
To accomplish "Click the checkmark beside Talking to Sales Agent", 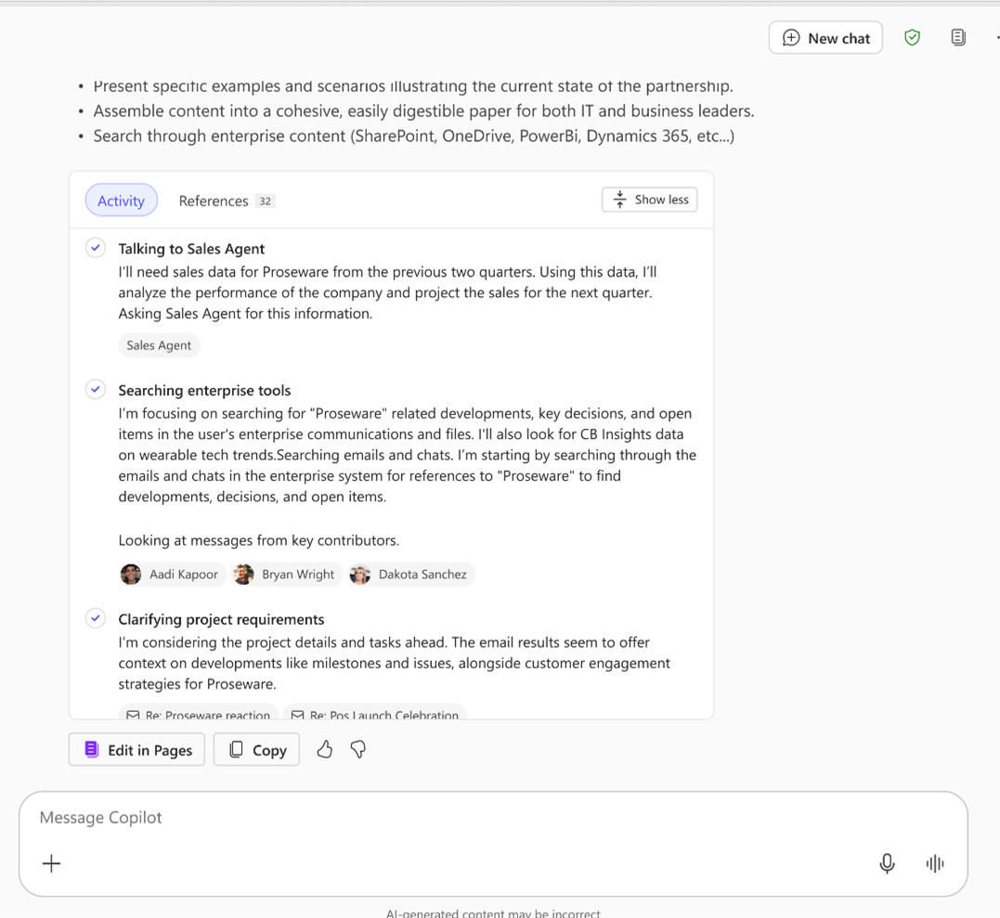I will [96, 248].
